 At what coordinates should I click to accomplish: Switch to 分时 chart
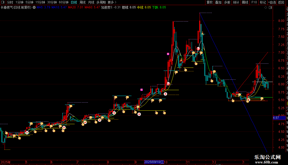pos(10,2)
